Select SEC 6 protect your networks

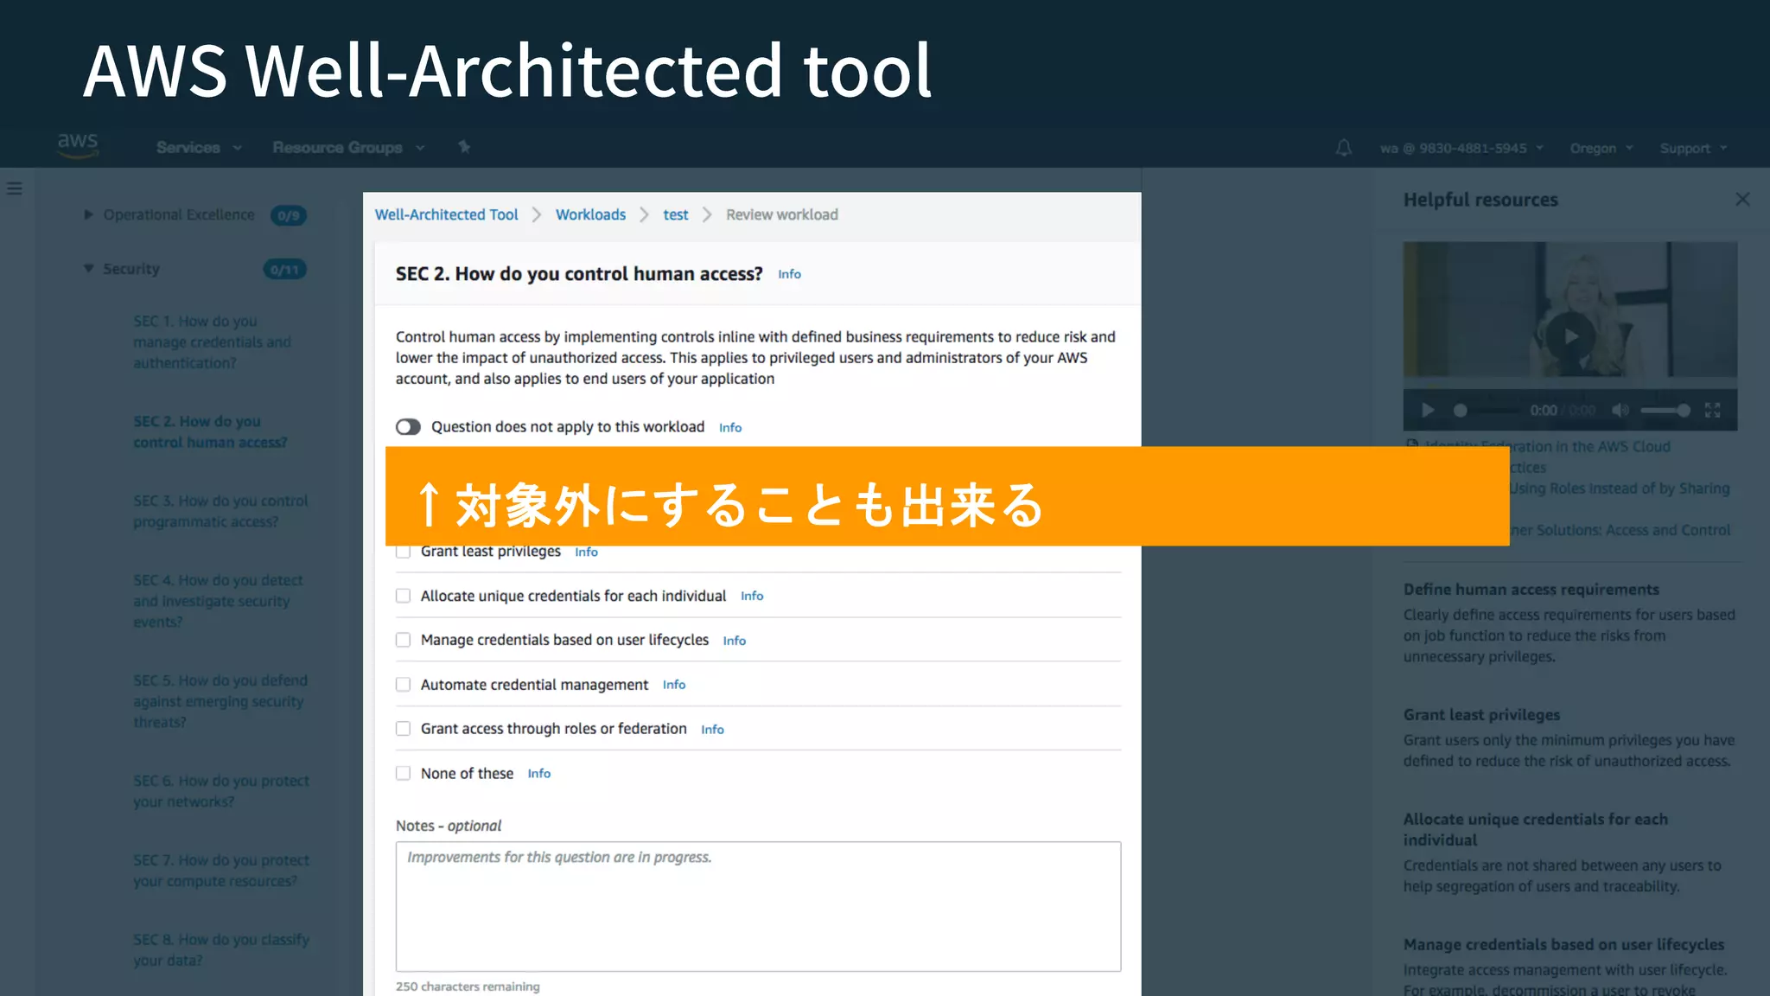coord(221,791)
